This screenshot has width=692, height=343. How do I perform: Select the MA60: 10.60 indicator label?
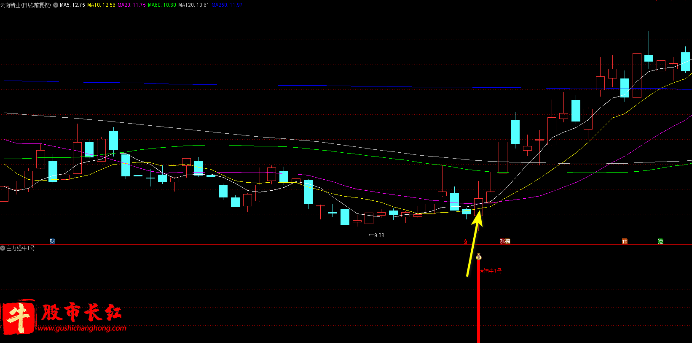click(162, 5)
